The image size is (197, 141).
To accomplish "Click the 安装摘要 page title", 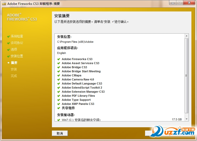I will pyautogui.click(x=62, y=16).
